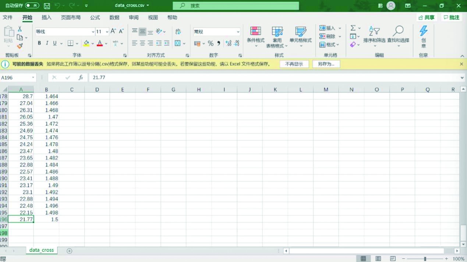Click Merge and Center icon
The height and width of the screenshot is (262, 467).
178,43
